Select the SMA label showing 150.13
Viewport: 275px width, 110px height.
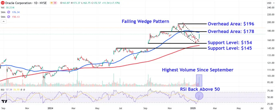click(x=3, y=17)
